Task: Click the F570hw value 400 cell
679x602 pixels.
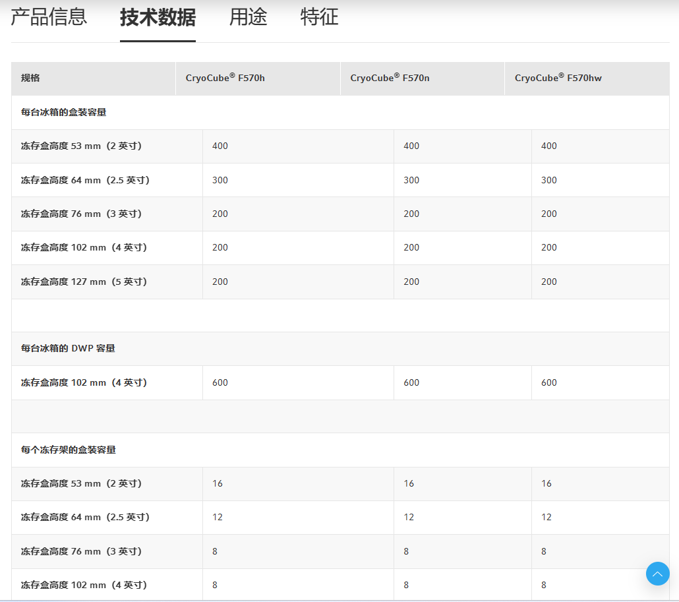Action: coord(601,146)
